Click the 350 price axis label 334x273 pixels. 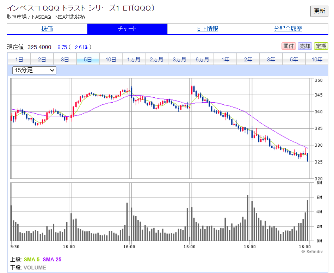[318, 80]
